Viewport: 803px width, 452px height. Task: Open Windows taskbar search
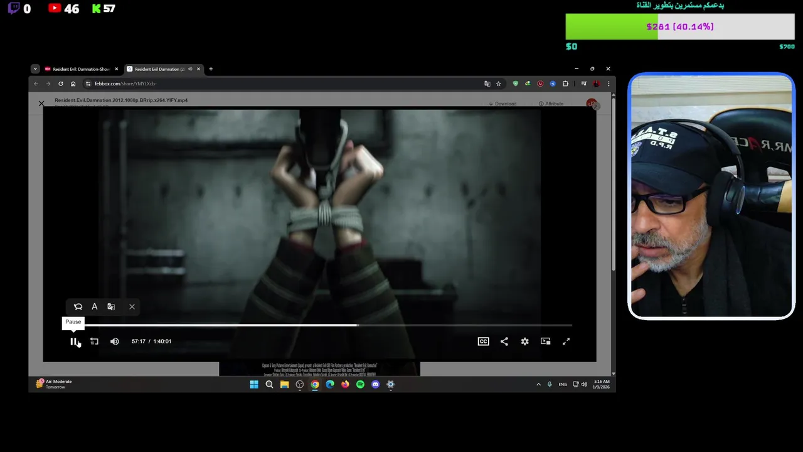pos(269,384)
